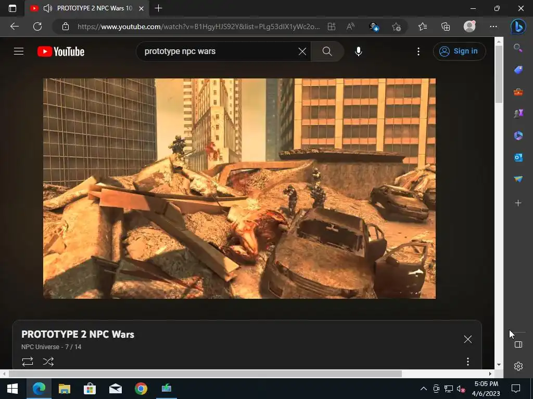Viewport: 533px width, 399px height.
Task: Open sidebar Tools briefcase
Action: (518, 92)
